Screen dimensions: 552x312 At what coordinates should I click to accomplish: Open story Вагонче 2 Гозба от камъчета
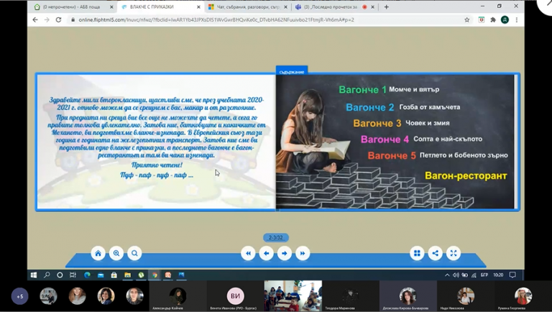[402, 107]
